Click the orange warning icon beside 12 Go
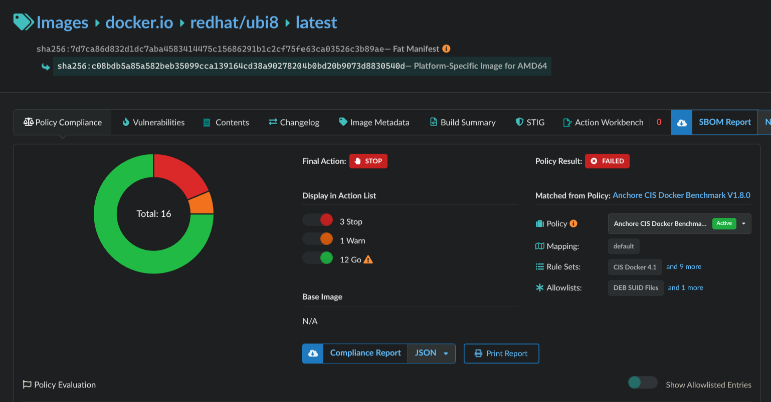 click(368, 260)
